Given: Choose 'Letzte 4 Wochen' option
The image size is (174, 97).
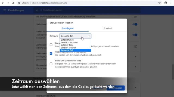Looking at the screenshot, I should pos(75,48).
